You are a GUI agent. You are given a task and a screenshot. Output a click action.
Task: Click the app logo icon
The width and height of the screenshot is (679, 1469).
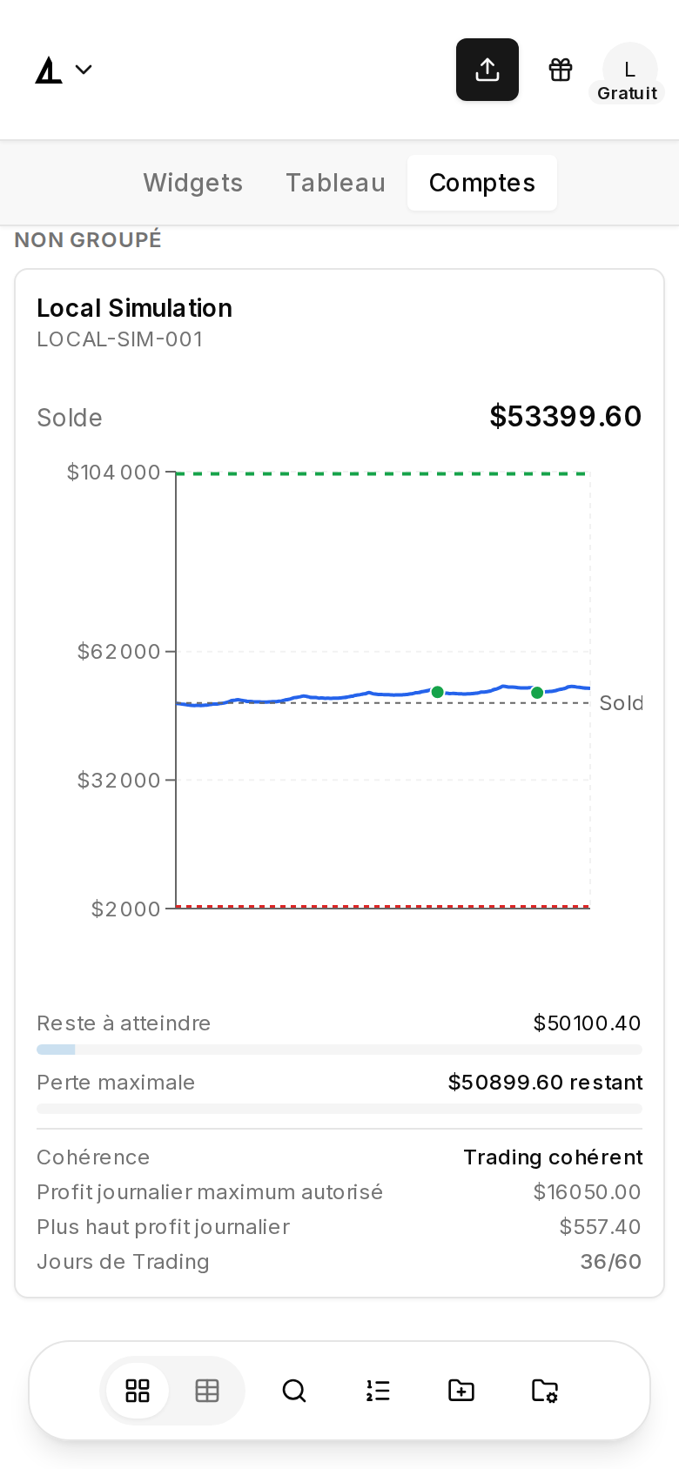coord(49,70)
